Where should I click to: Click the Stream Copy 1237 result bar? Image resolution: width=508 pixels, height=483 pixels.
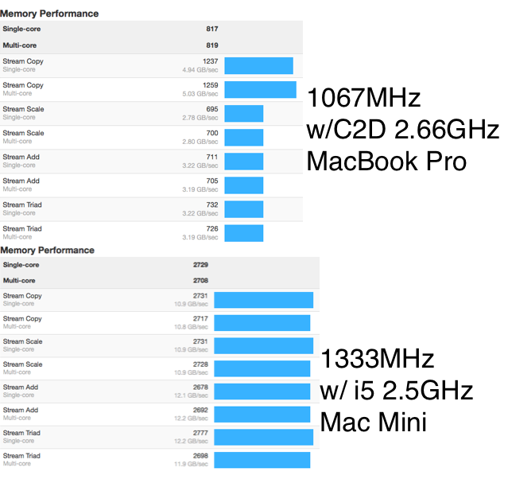pyautogui.click(x=259, y=65)
